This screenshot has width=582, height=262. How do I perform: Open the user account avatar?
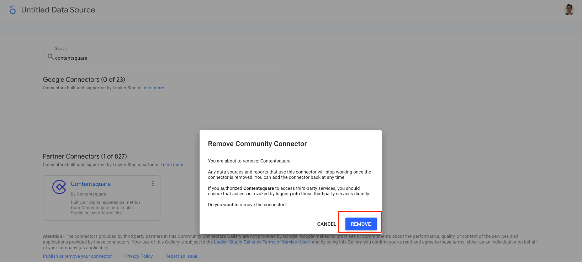point(569,10)
